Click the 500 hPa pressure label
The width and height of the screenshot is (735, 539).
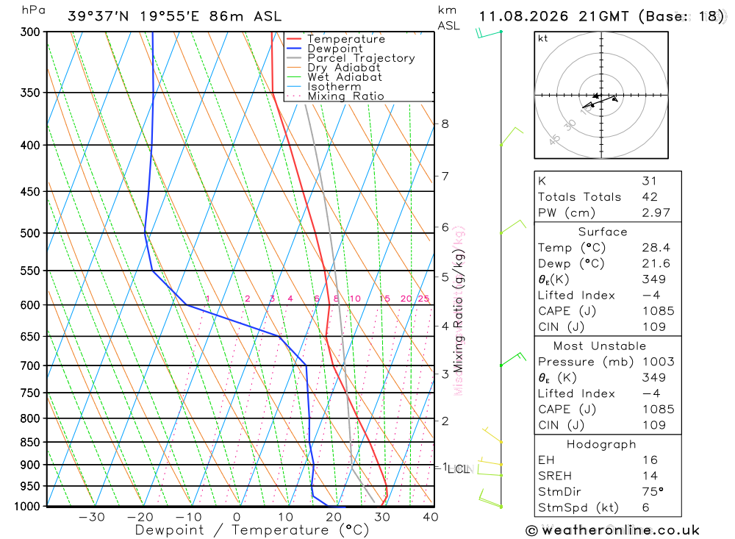tap(30, 233)
